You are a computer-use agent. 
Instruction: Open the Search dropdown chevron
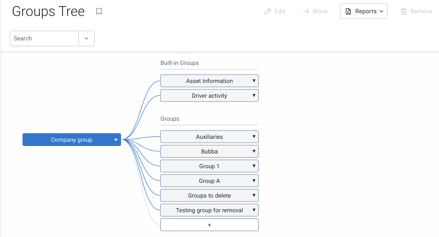tap(86, 38)
